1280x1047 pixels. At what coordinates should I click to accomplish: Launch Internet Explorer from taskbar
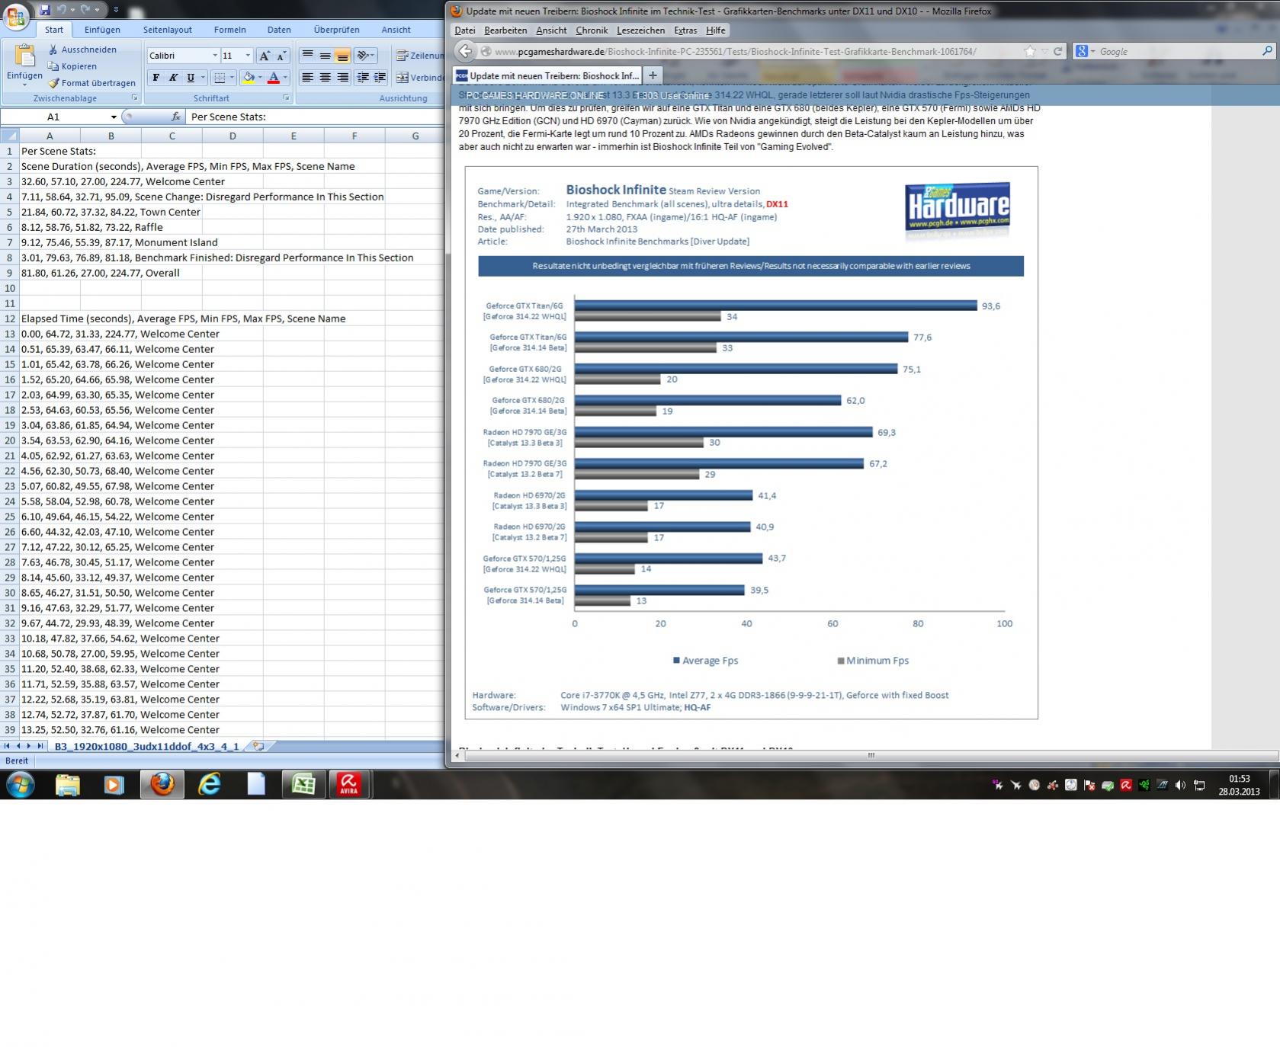click(x=209, y=784)
